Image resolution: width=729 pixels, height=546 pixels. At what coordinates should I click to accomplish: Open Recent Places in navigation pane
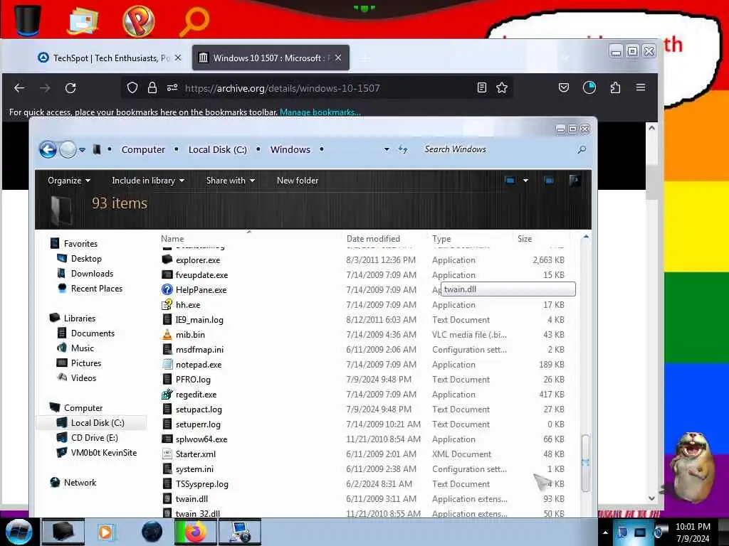97,289
